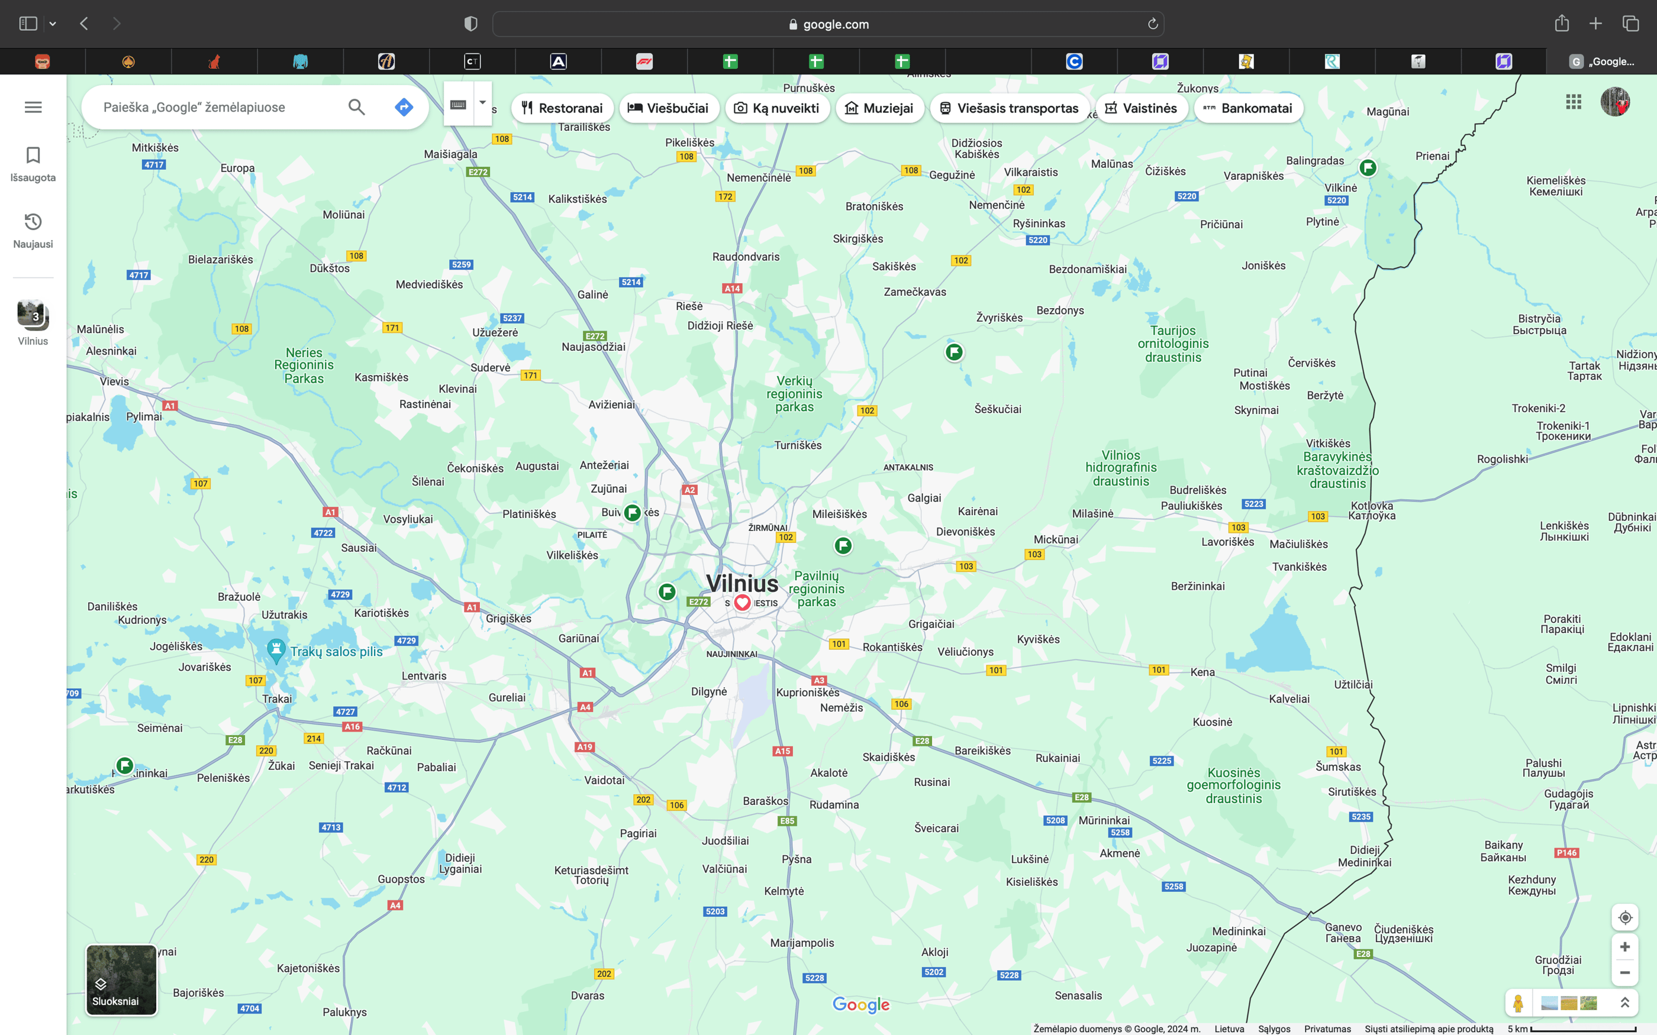The height and width of the screenshot is (1035, 1657).
Task: Select the Restoranai category chip
Action: click(x=562, y=108)
